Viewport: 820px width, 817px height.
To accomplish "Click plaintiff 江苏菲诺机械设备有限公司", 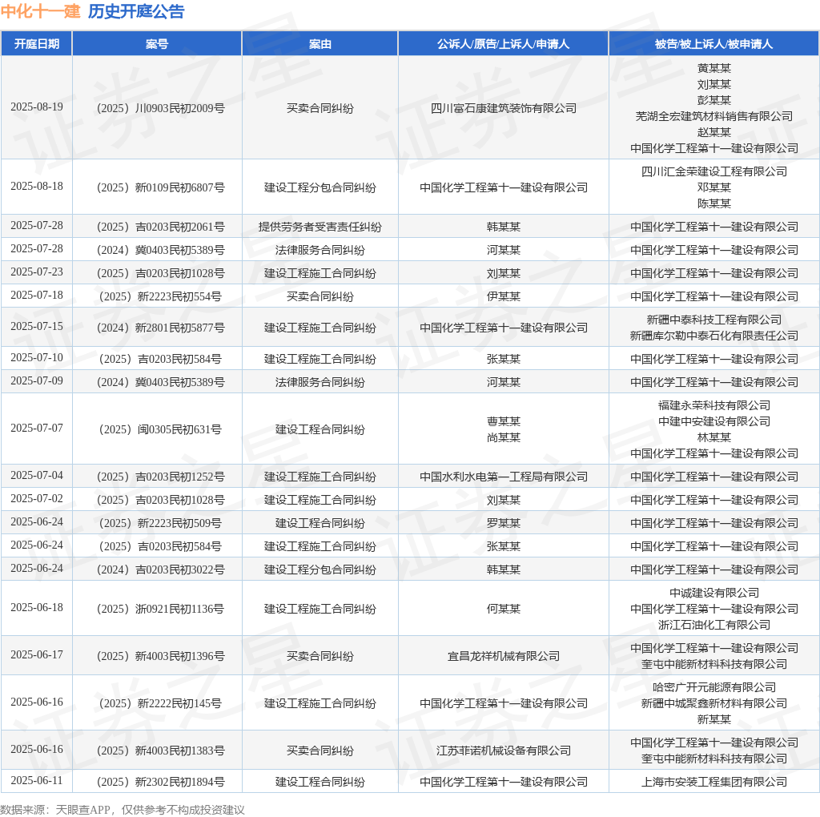I will click(504, 751).
